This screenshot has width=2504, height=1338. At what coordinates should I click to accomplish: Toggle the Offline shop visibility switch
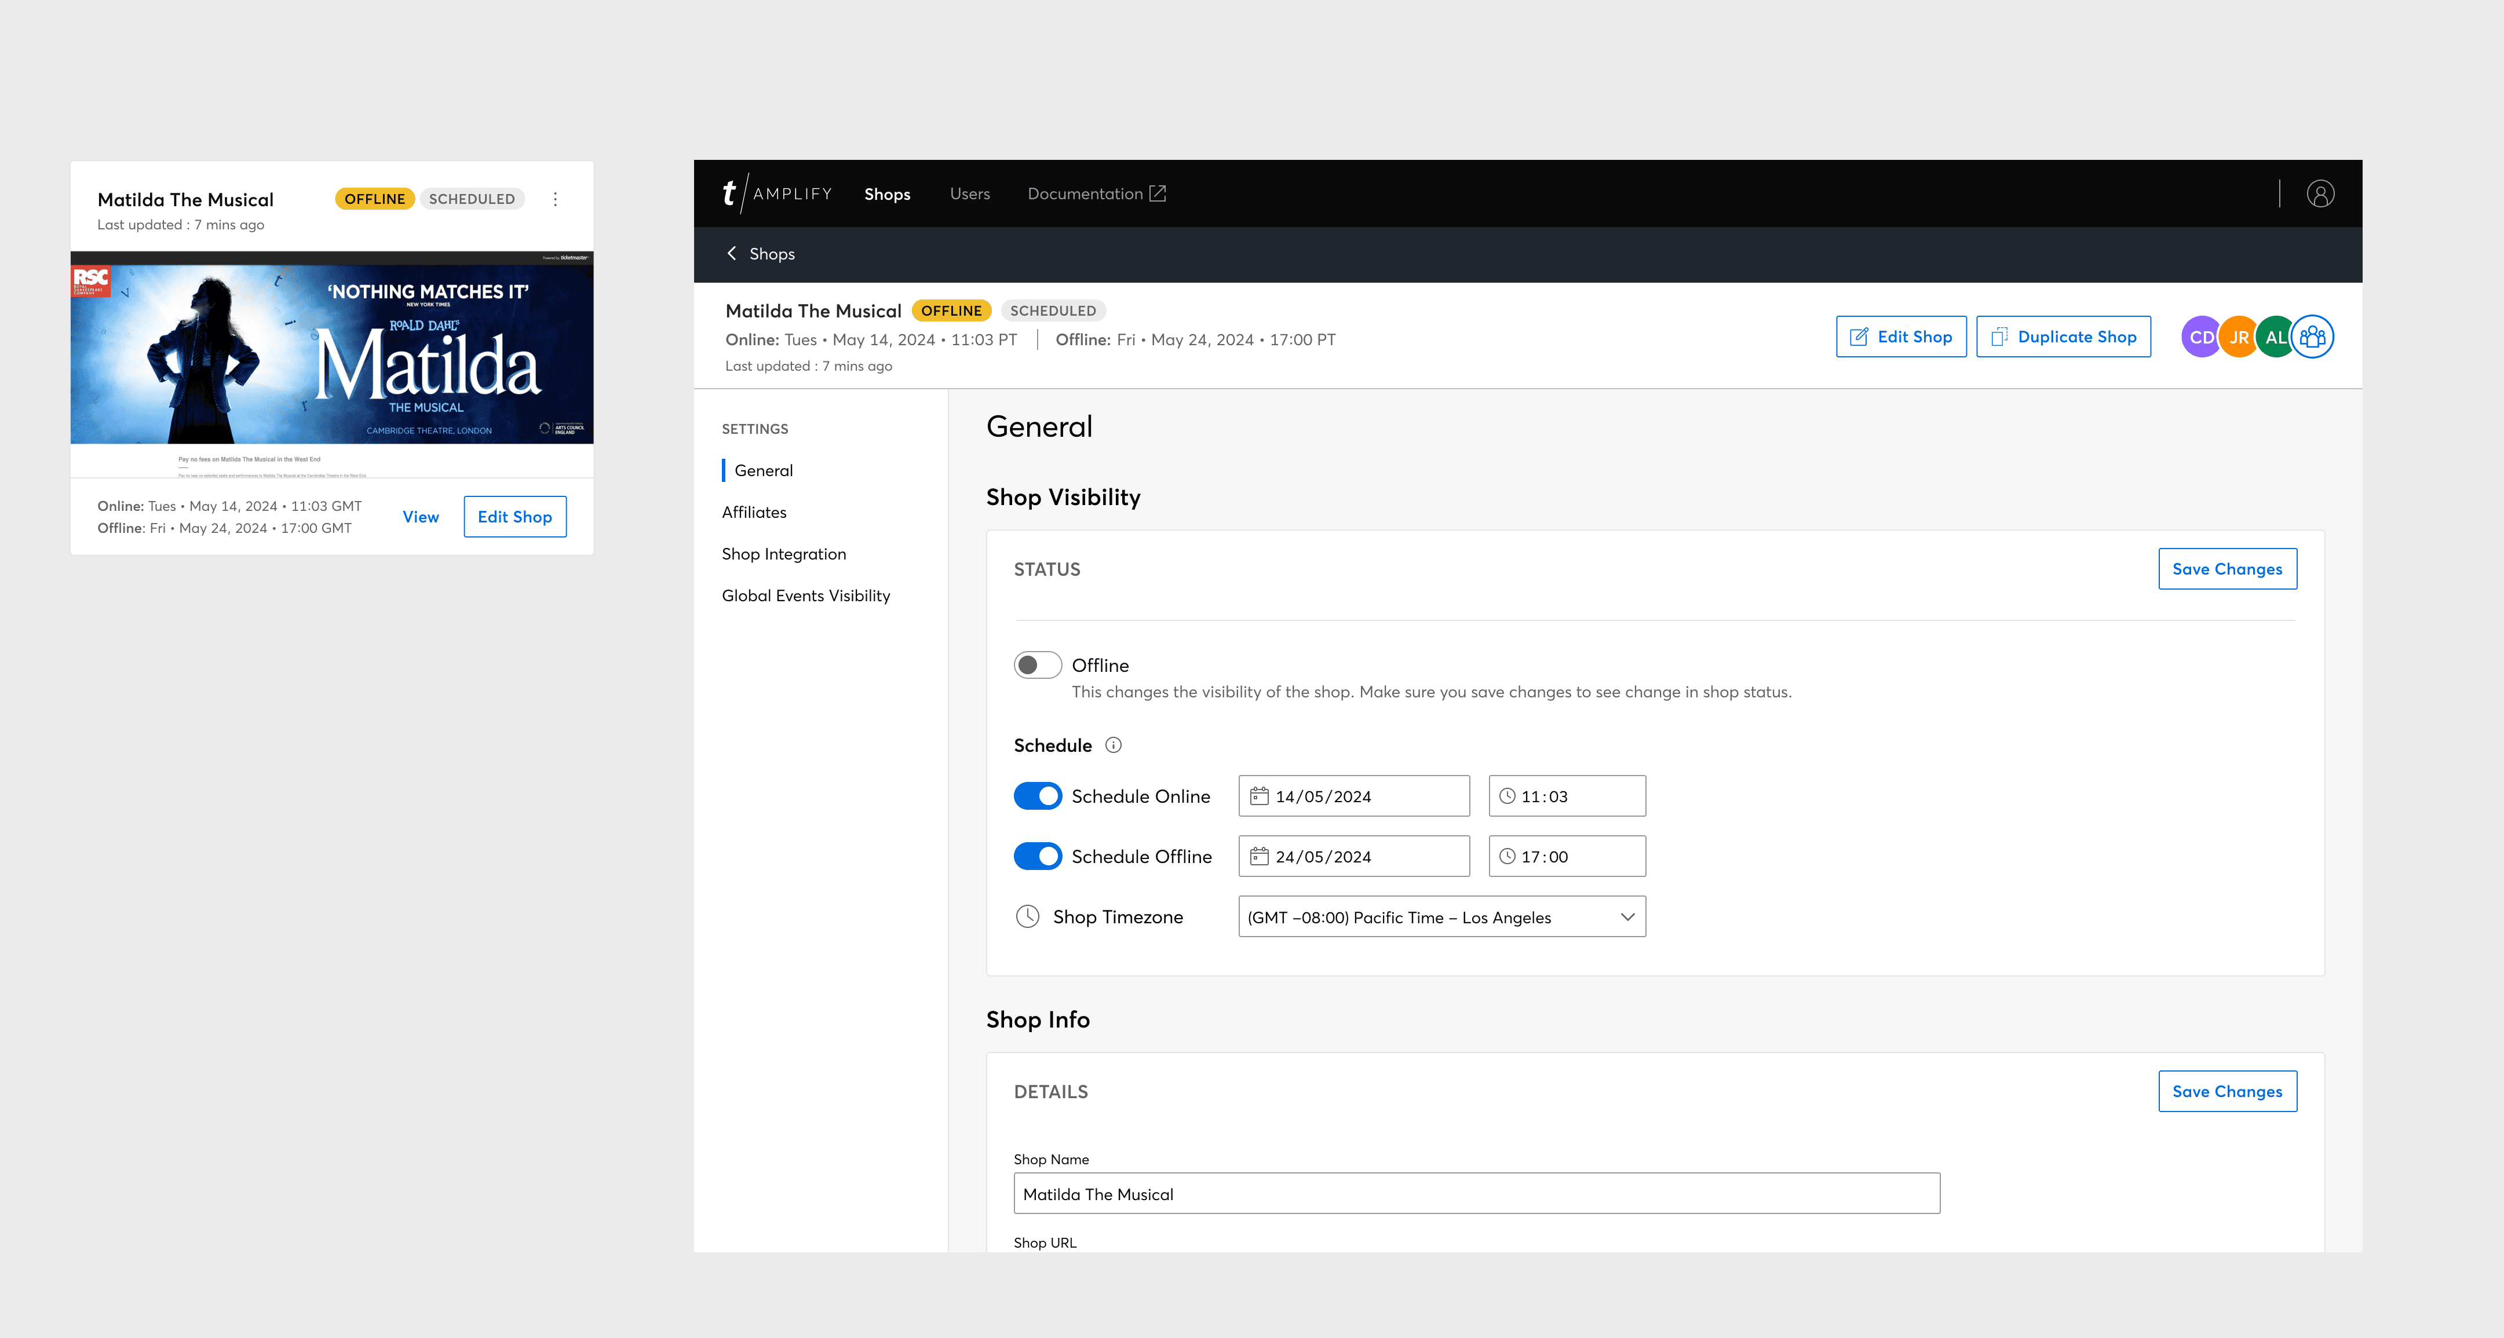[x=1037, y=666]
